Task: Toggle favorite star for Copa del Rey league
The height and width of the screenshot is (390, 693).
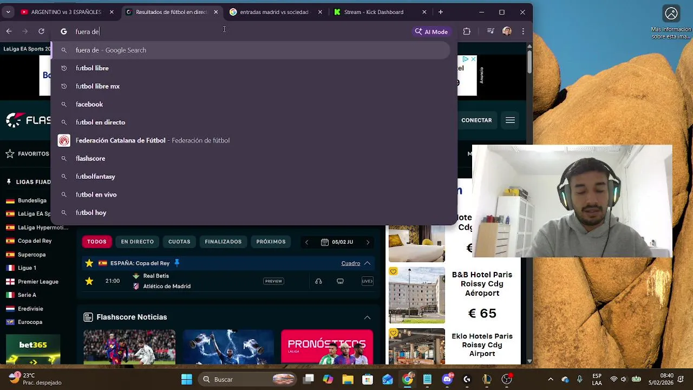Action: point(89,263)
